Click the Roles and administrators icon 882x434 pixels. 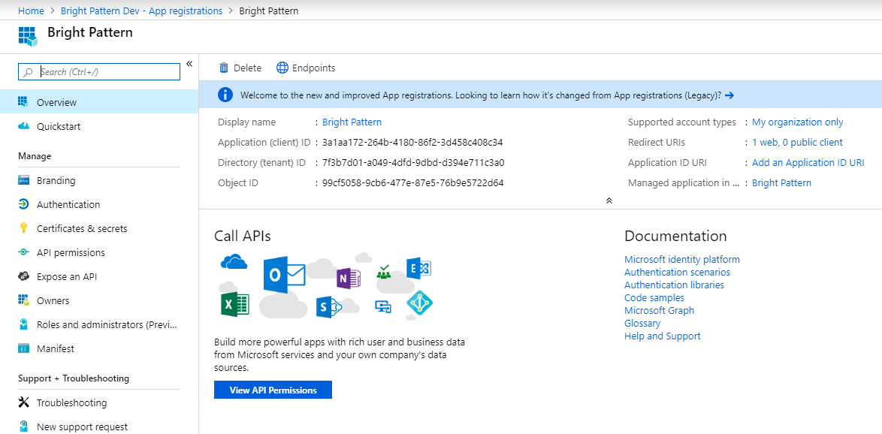23,324
